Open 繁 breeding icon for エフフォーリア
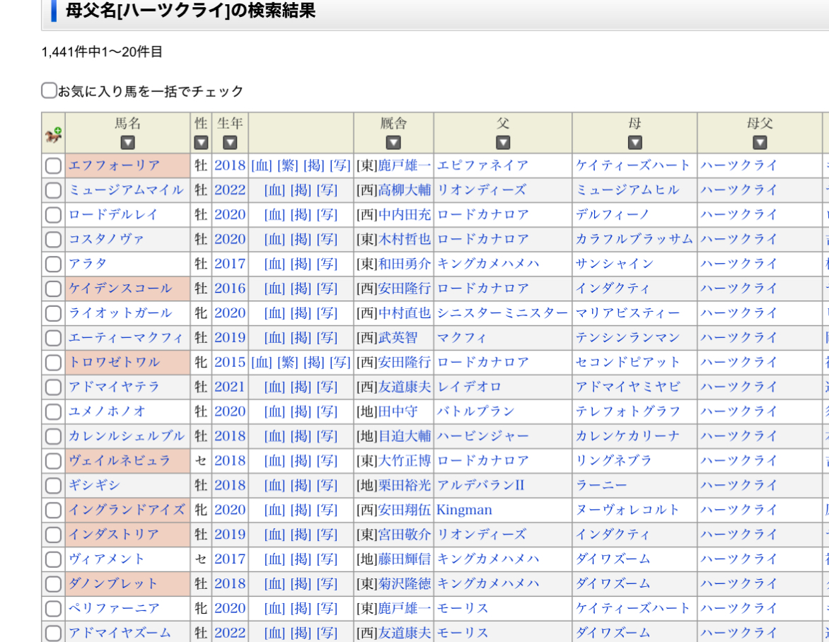Viewport: 829px width, 642px height. (288, 165)
